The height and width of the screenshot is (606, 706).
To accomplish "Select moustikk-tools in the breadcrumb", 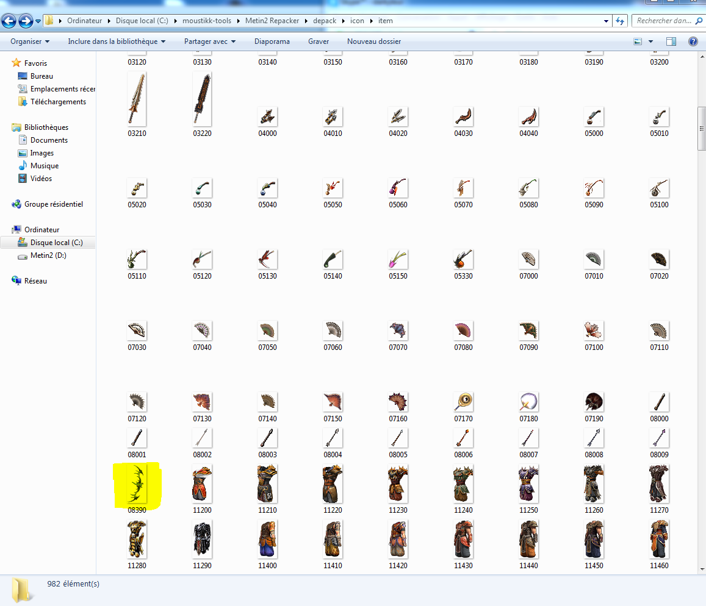I will click(x=207, y=21).
